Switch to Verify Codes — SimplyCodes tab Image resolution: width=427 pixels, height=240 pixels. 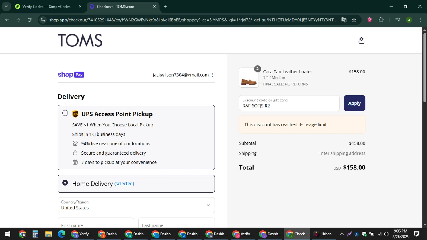click(46, 7)
